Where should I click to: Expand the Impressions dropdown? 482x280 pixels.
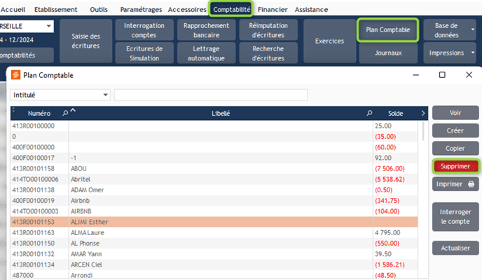click(473, 53)
